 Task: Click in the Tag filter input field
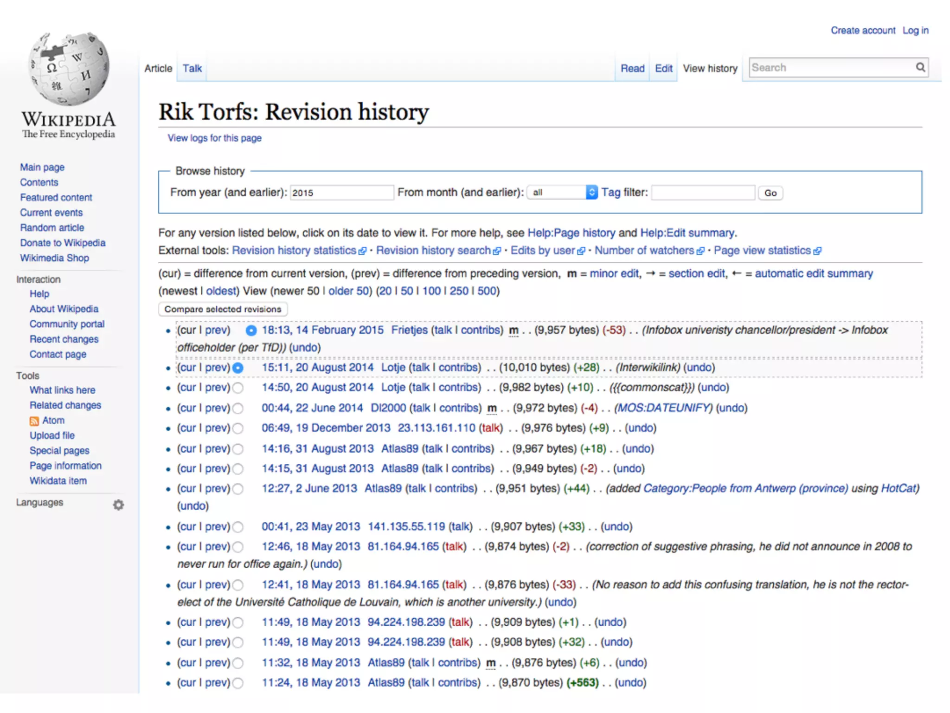[703, 193]
